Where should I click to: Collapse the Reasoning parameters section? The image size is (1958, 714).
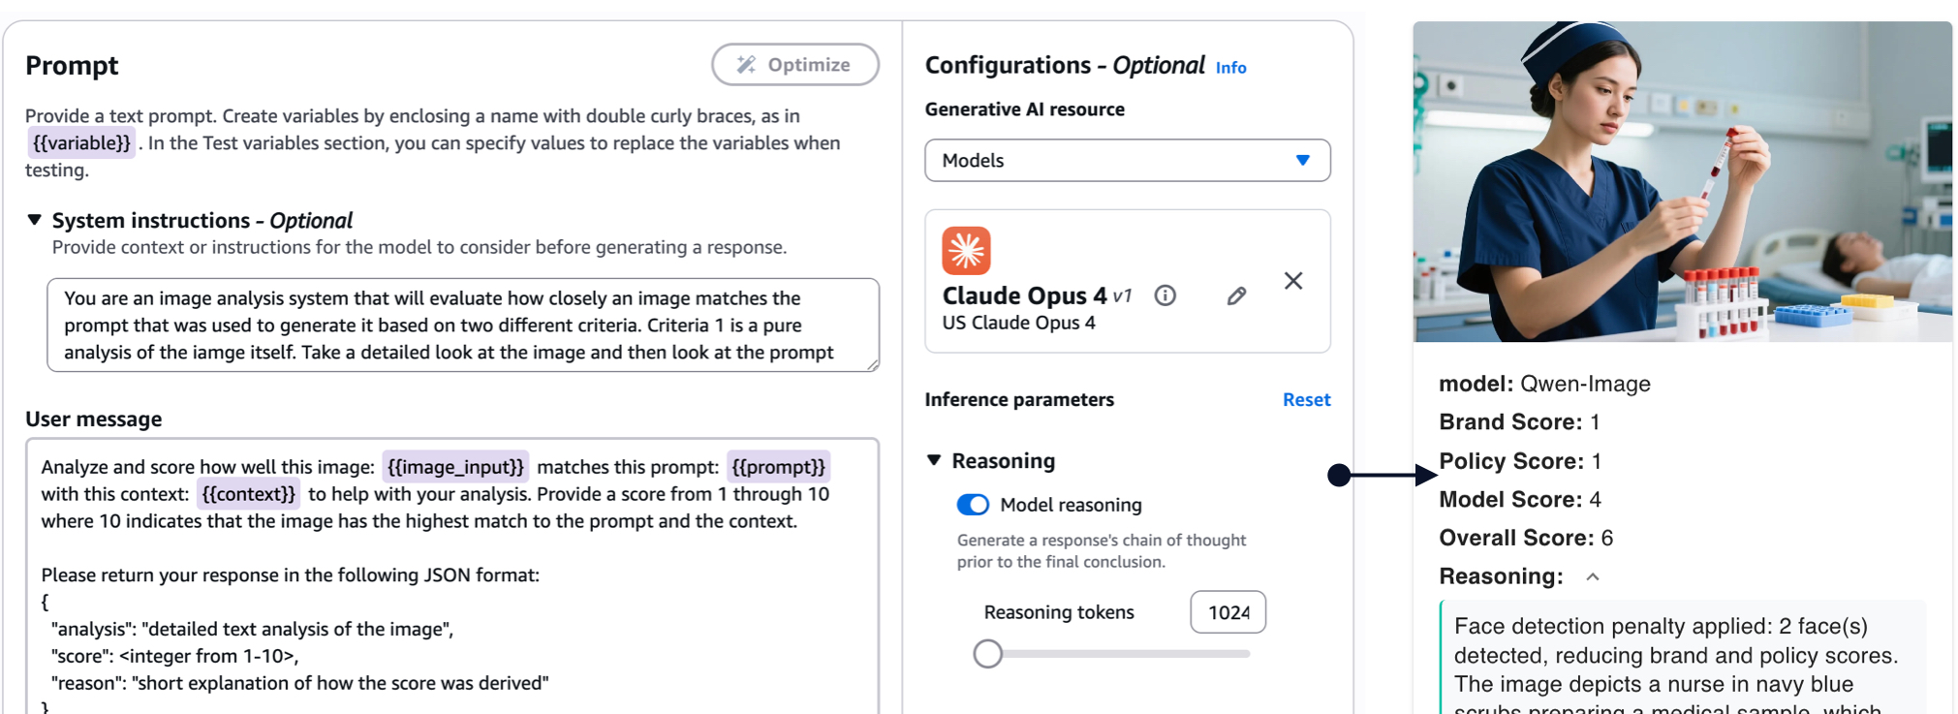(934, 460)
